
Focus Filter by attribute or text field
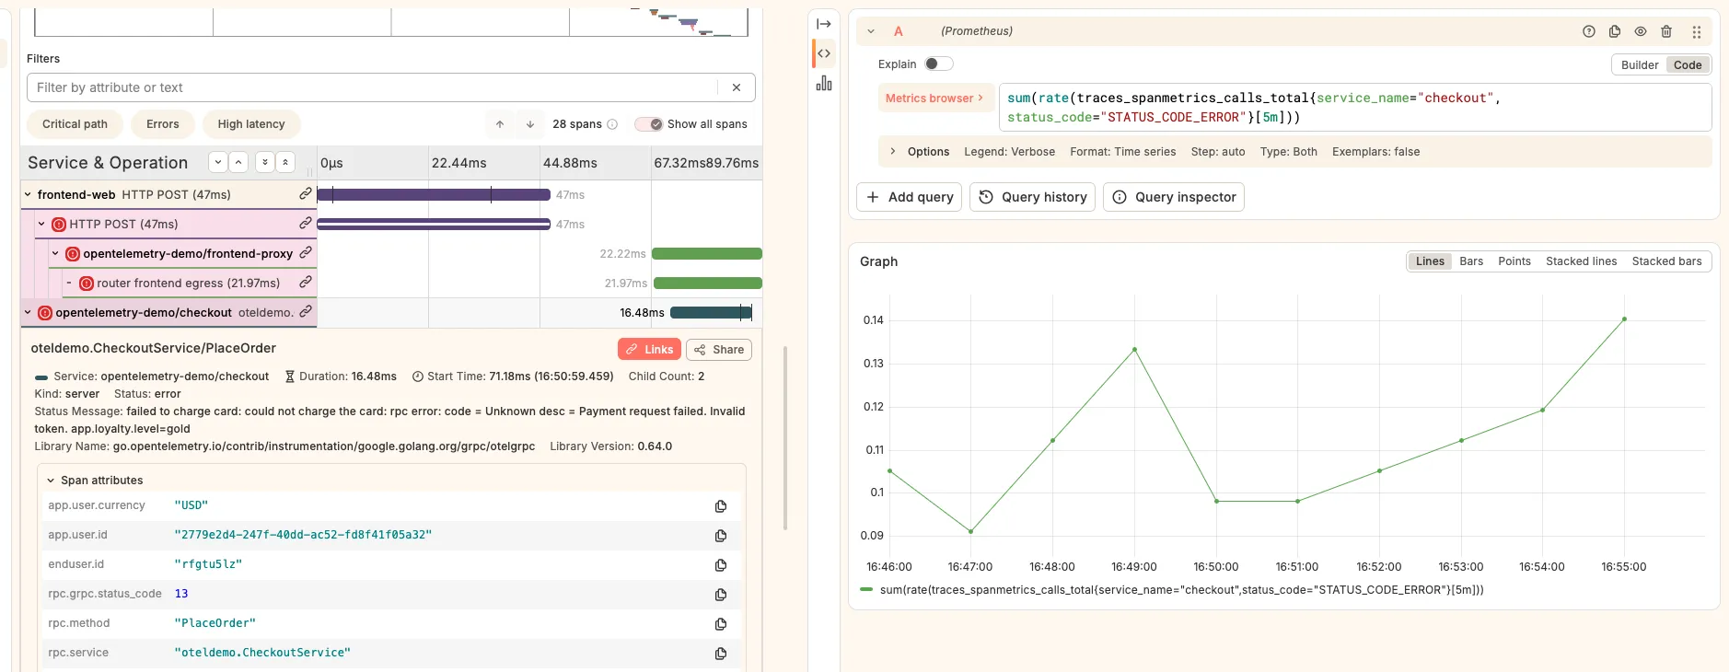point(372,87)
